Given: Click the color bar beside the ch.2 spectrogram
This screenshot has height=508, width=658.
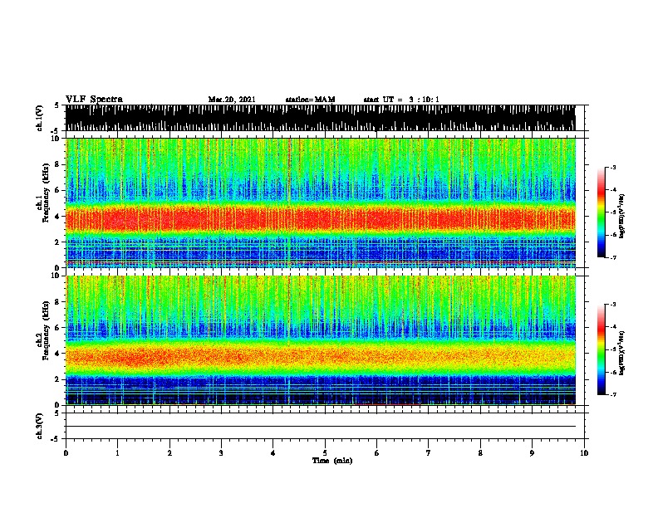Looking at the screenshot, I should 602,349.
